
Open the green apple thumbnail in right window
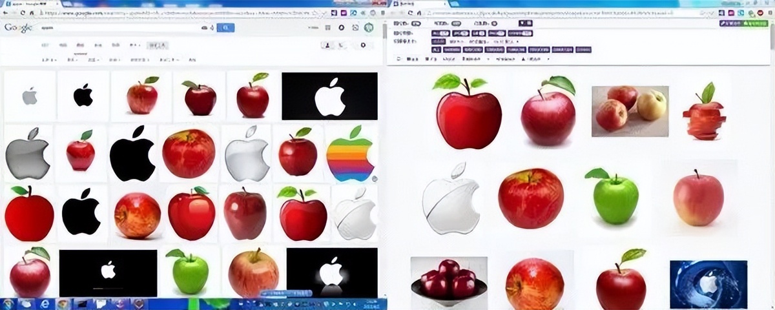611,196
